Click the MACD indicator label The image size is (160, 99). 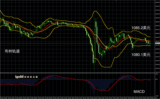(139, 92)
